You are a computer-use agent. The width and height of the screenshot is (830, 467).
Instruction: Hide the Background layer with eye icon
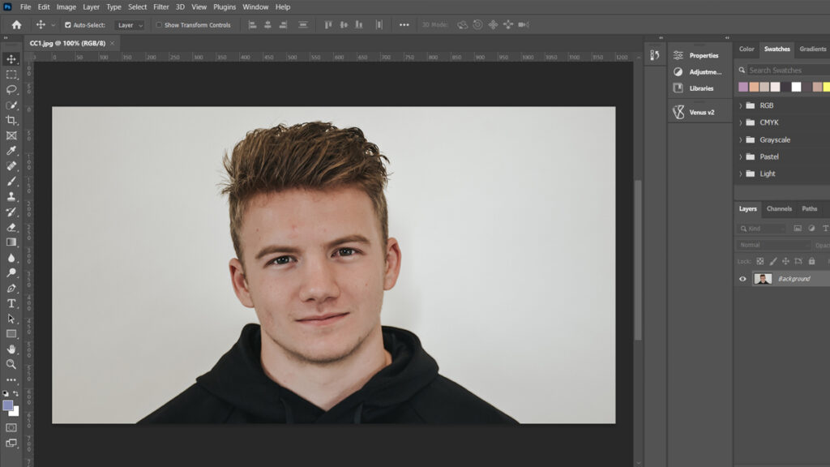742,279
